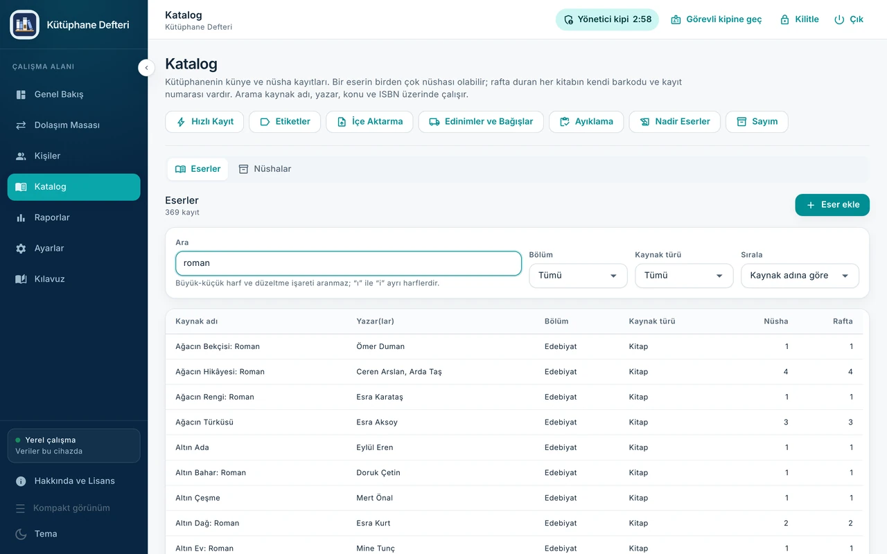Click the Edinimler ve Bağışlar truck icon
Image resolution: width=887 pixels, height=554 pixels.
pos(434,122)
